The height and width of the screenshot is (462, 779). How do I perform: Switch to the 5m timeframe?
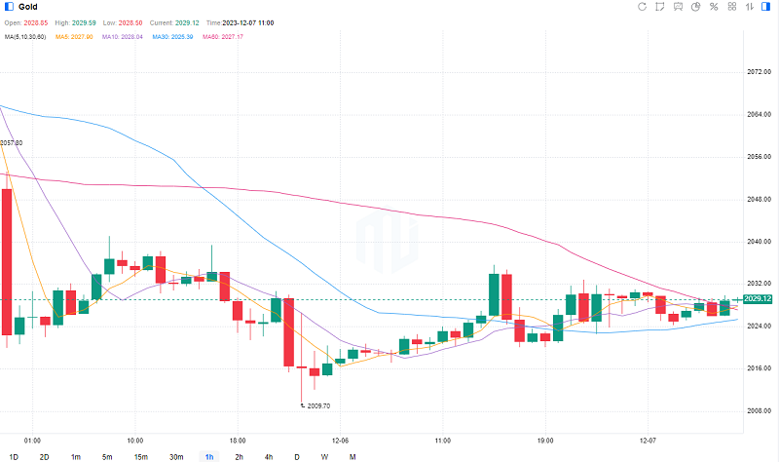107,456
